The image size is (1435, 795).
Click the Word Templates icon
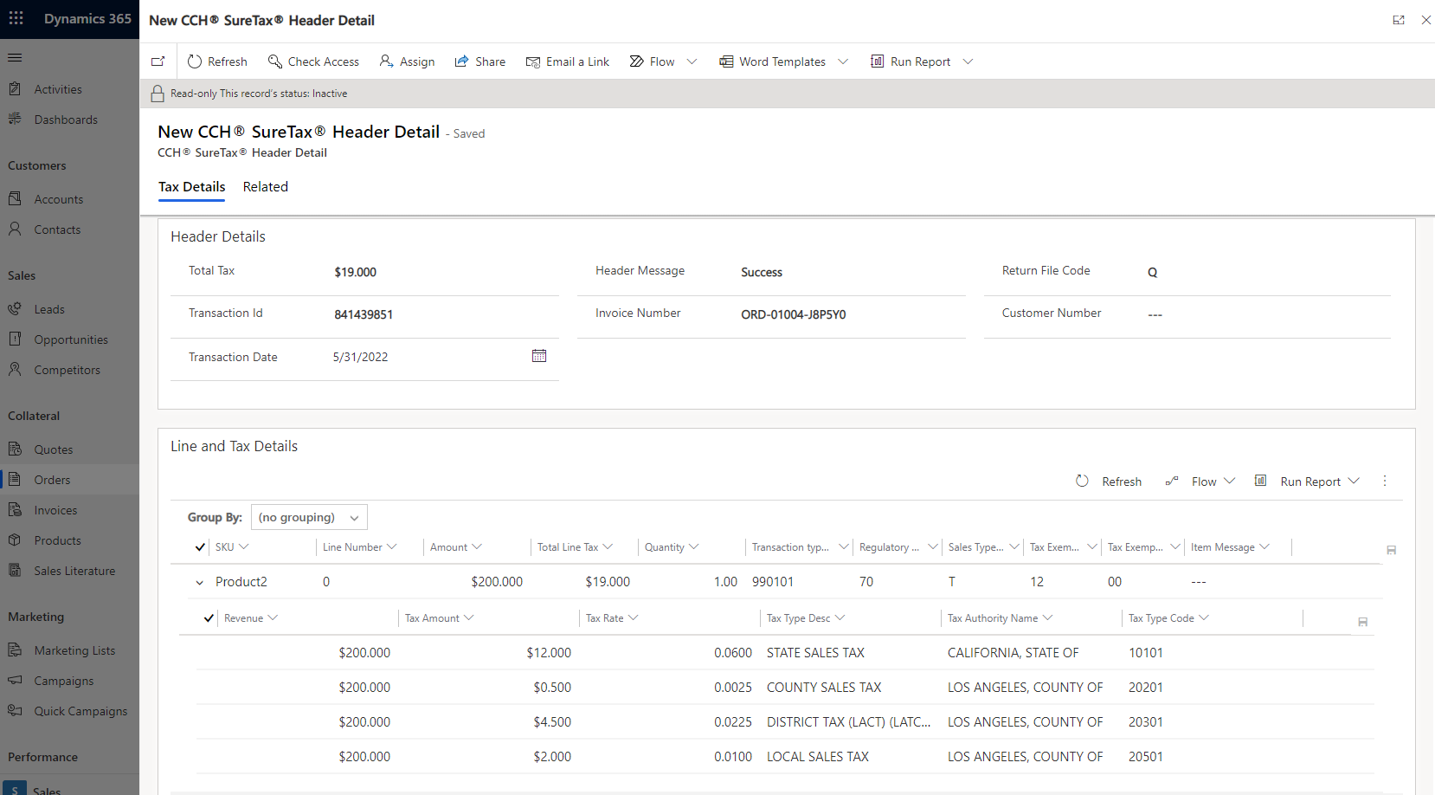pos(726,61)
